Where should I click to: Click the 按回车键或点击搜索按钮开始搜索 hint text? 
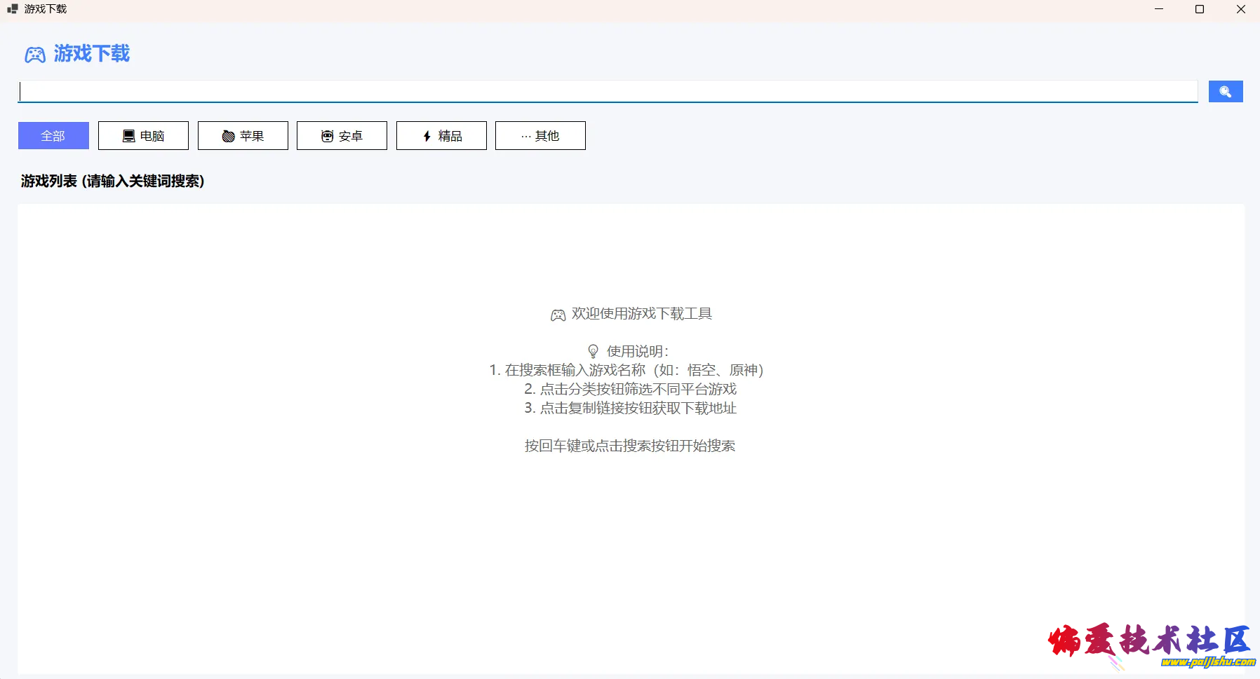point(629,446)
